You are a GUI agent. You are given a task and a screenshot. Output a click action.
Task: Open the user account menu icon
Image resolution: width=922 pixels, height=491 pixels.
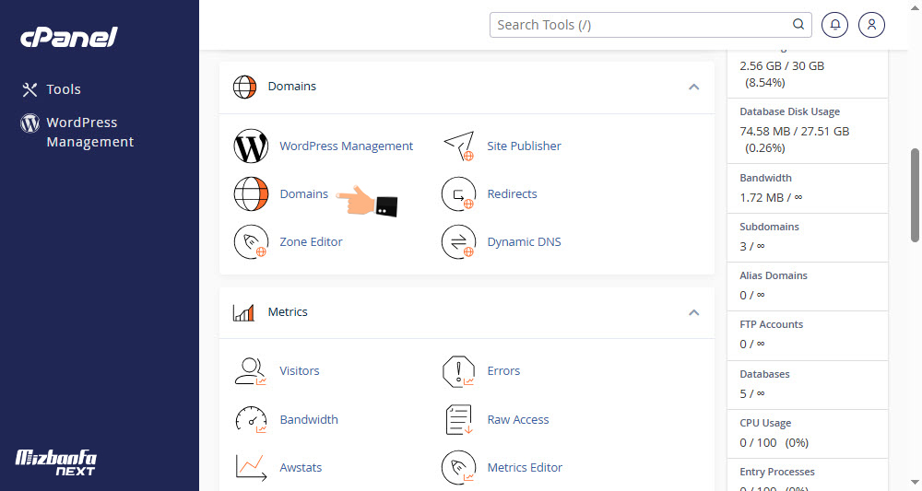pyautogui.click(x=871, y=25)
